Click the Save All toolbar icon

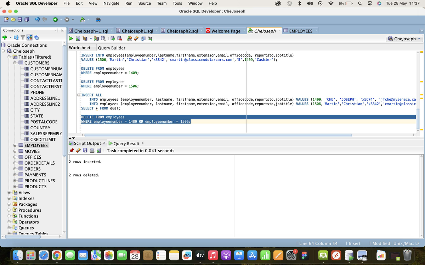point(27,19)
